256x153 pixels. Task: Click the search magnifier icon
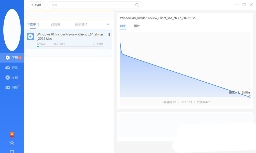(x=137, y=5)
